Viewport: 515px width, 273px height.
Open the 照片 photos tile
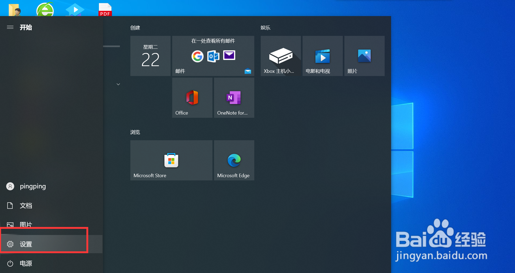pyautogui.click(x=365, y=56)
